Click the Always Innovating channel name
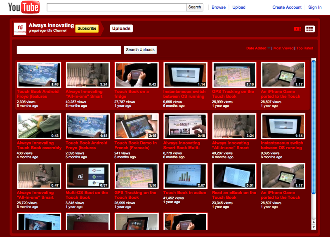This screenshot has height=237, width=330. (51, 26)
